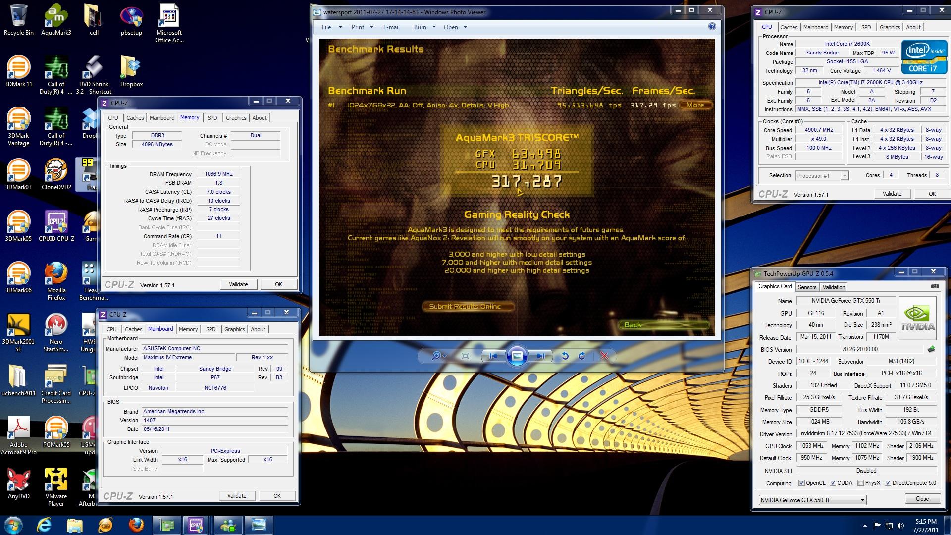Toggle the DirectCompute 5.0 checkbox
Screen dimensions: 951x535
888,483
